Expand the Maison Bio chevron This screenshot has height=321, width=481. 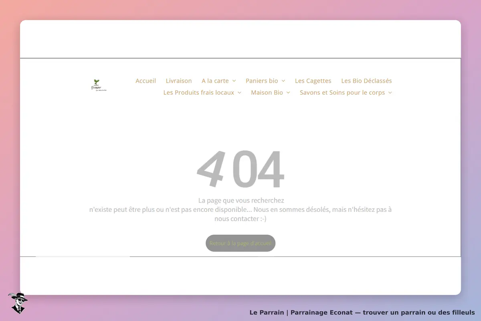[288, 93]
